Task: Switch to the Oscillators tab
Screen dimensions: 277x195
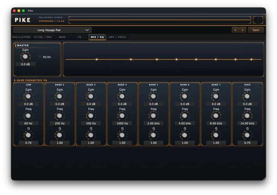Action: [21, 37]
